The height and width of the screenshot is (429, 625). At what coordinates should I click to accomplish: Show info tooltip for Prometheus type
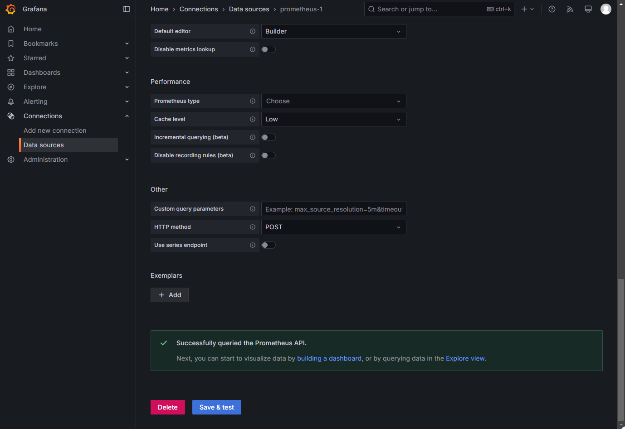click(253, 101)
